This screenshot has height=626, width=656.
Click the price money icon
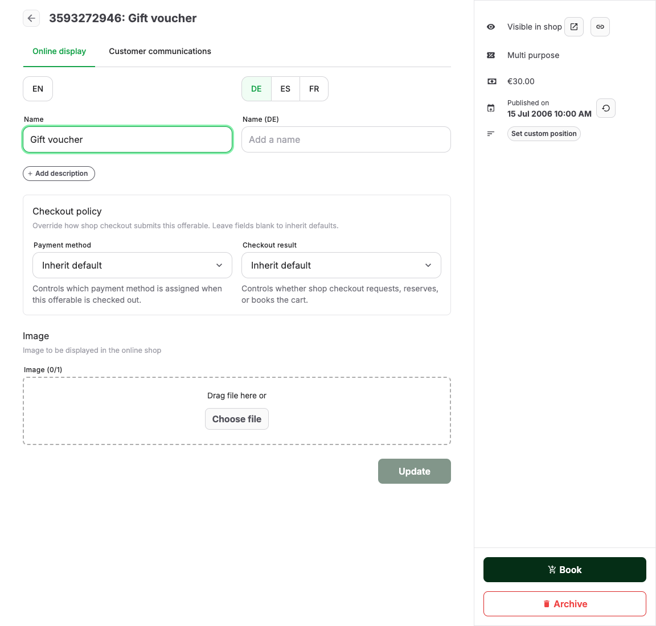[491, 81]
